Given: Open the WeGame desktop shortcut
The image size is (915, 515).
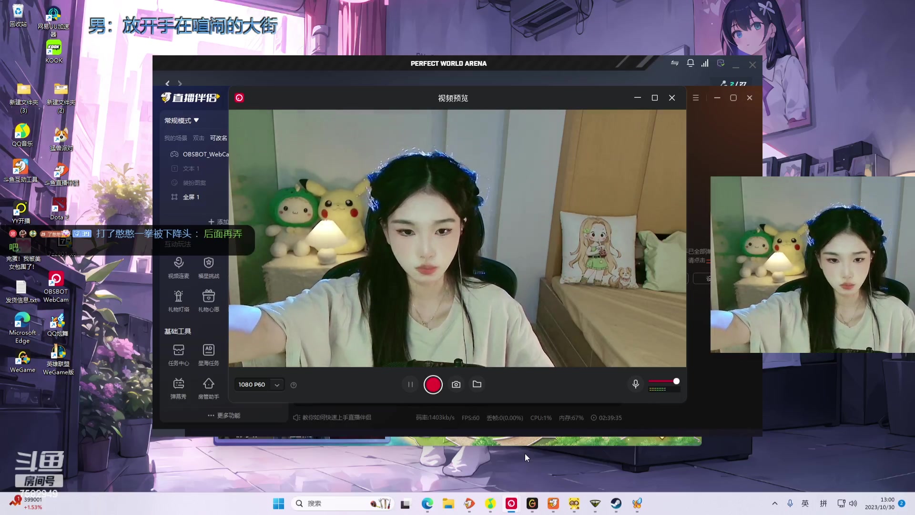Looking at the screenshot, I should [x=22, y=362].
